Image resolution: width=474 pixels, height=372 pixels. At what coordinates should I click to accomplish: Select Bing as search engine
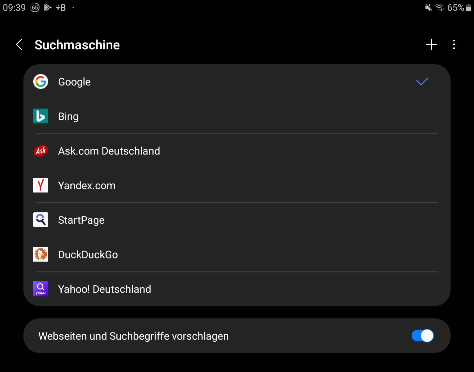[x=237, y=116]
